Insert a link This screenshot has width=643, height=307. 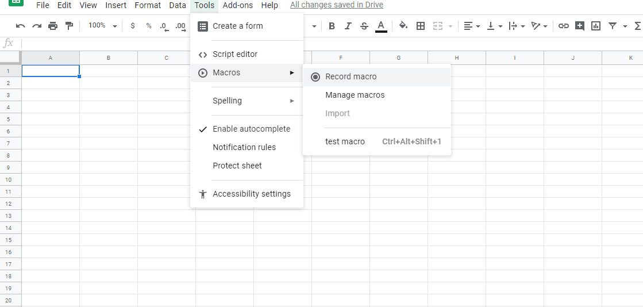click(564, 26)
